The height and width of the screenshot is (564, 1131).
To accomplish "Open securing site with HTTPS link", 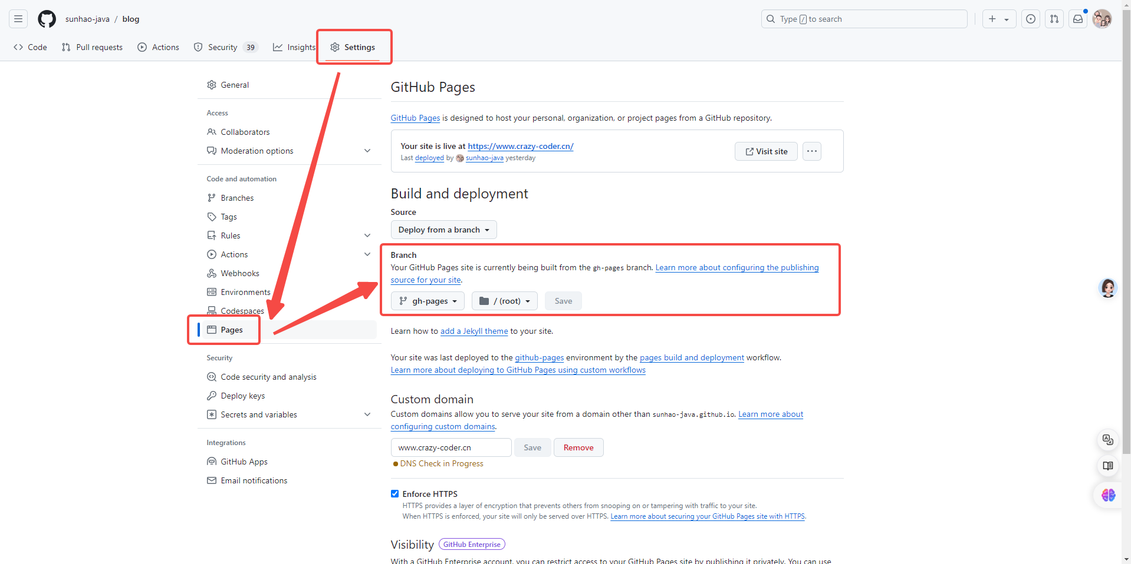I will pyautogui.click(x=708, y=516).
